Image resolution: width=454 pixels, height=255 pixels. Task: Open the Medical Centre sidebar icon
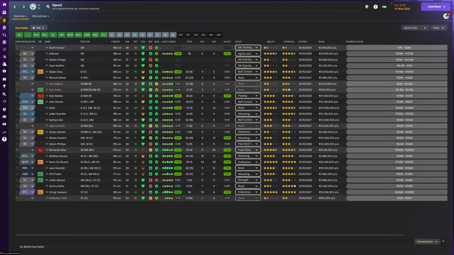4,71
